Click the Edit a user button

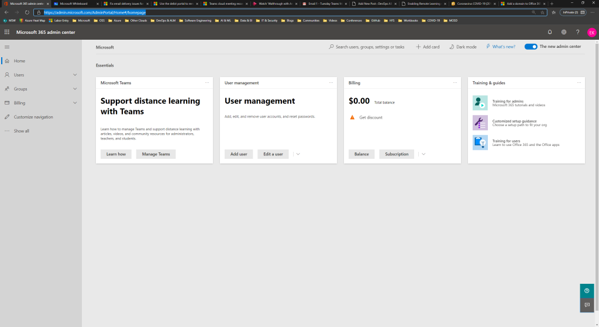tap(273, 154)
